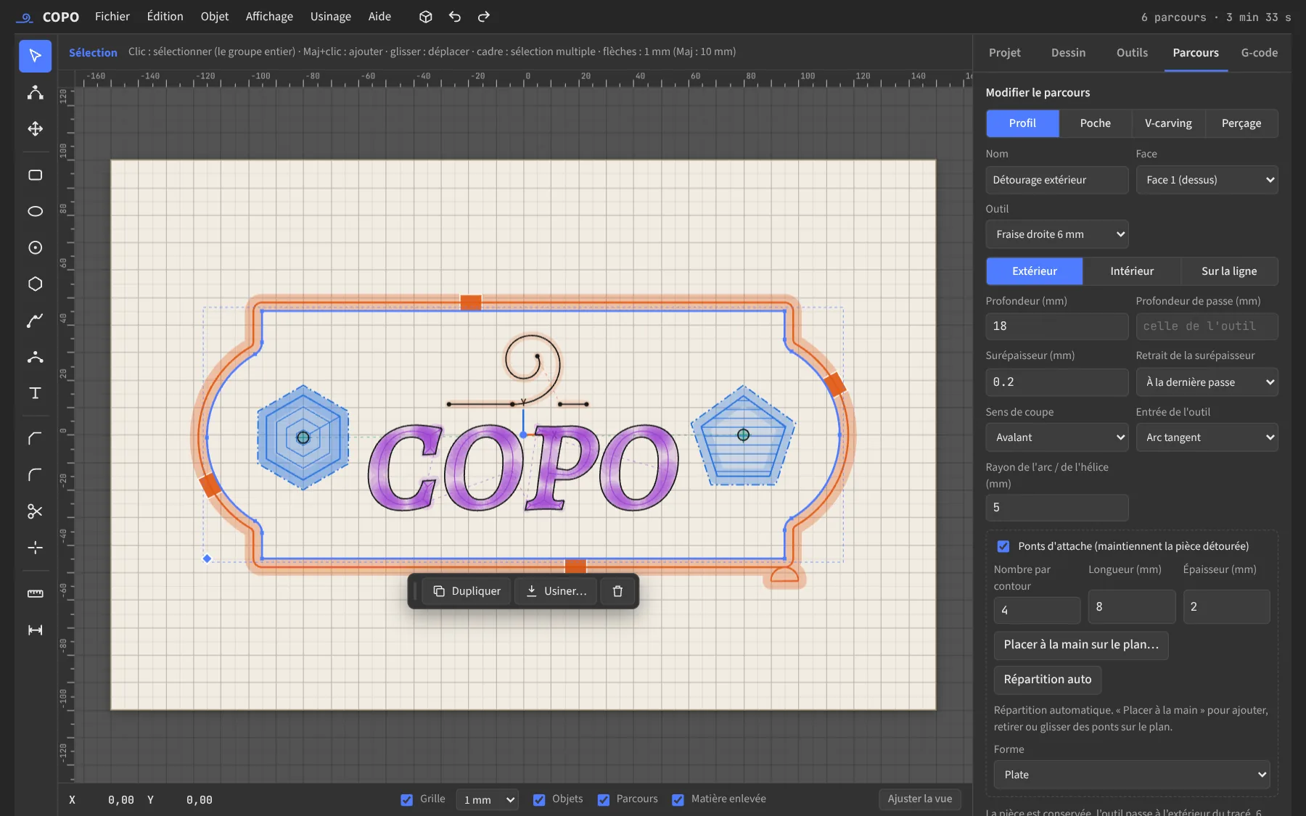
Task: Click the Usiner… button
Action: click(x=556, y=591)
